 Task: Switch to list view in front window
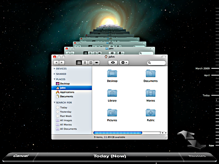(85, 63)
